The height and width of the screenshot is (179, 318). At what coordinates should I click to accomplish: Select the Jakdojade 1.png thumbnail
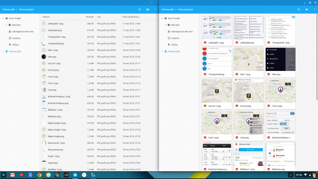(x=217, y=31)
